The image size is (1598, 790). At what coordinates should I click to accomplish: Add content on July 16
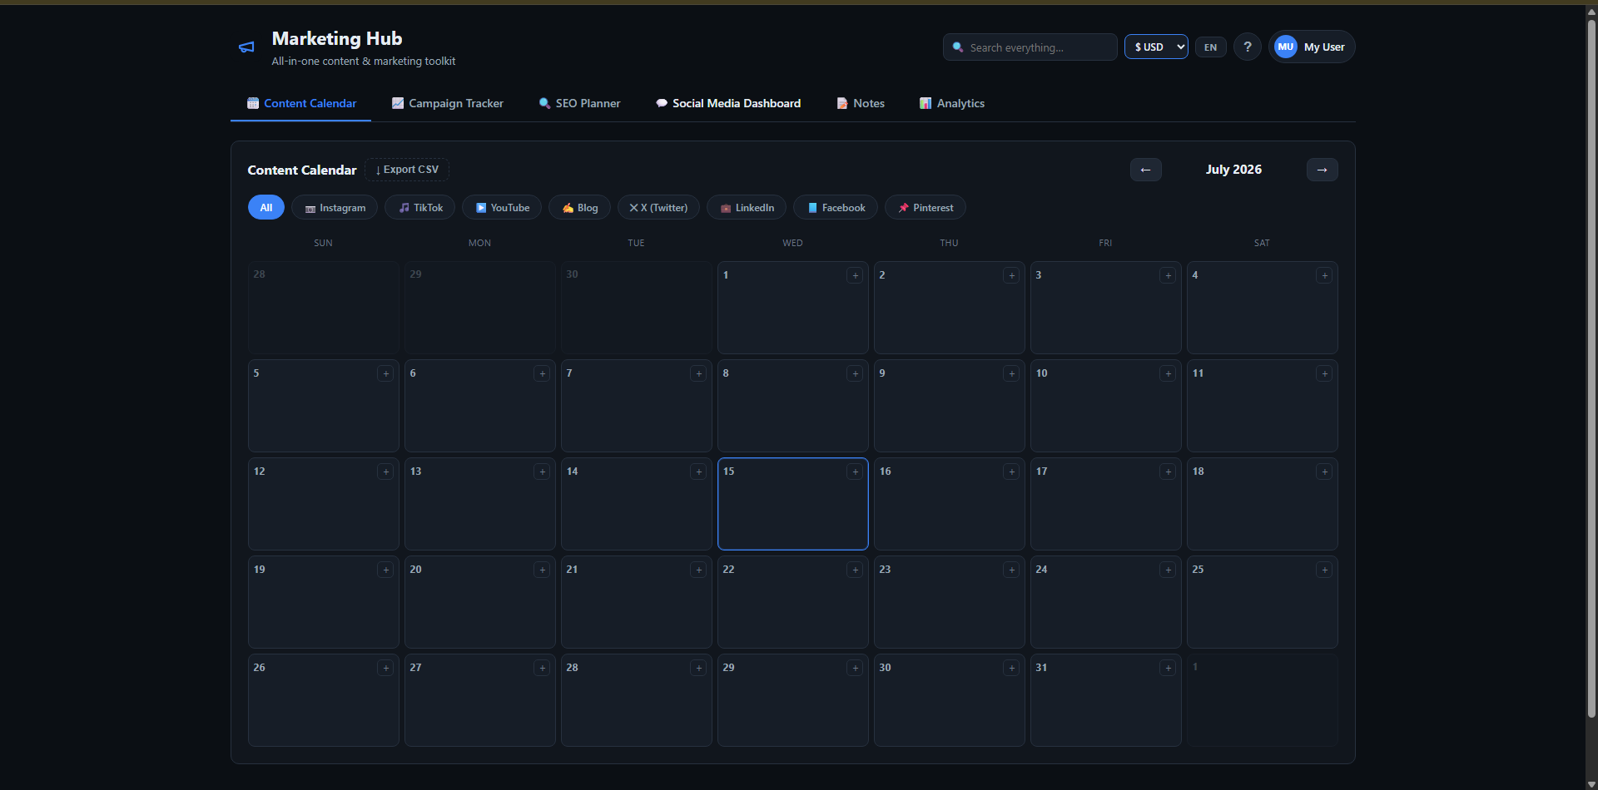(1011, 472)
